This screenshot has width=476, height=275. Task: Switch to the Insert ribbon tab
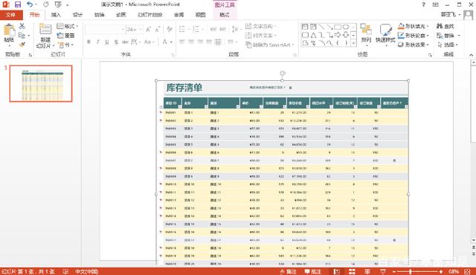click(56, 15)
